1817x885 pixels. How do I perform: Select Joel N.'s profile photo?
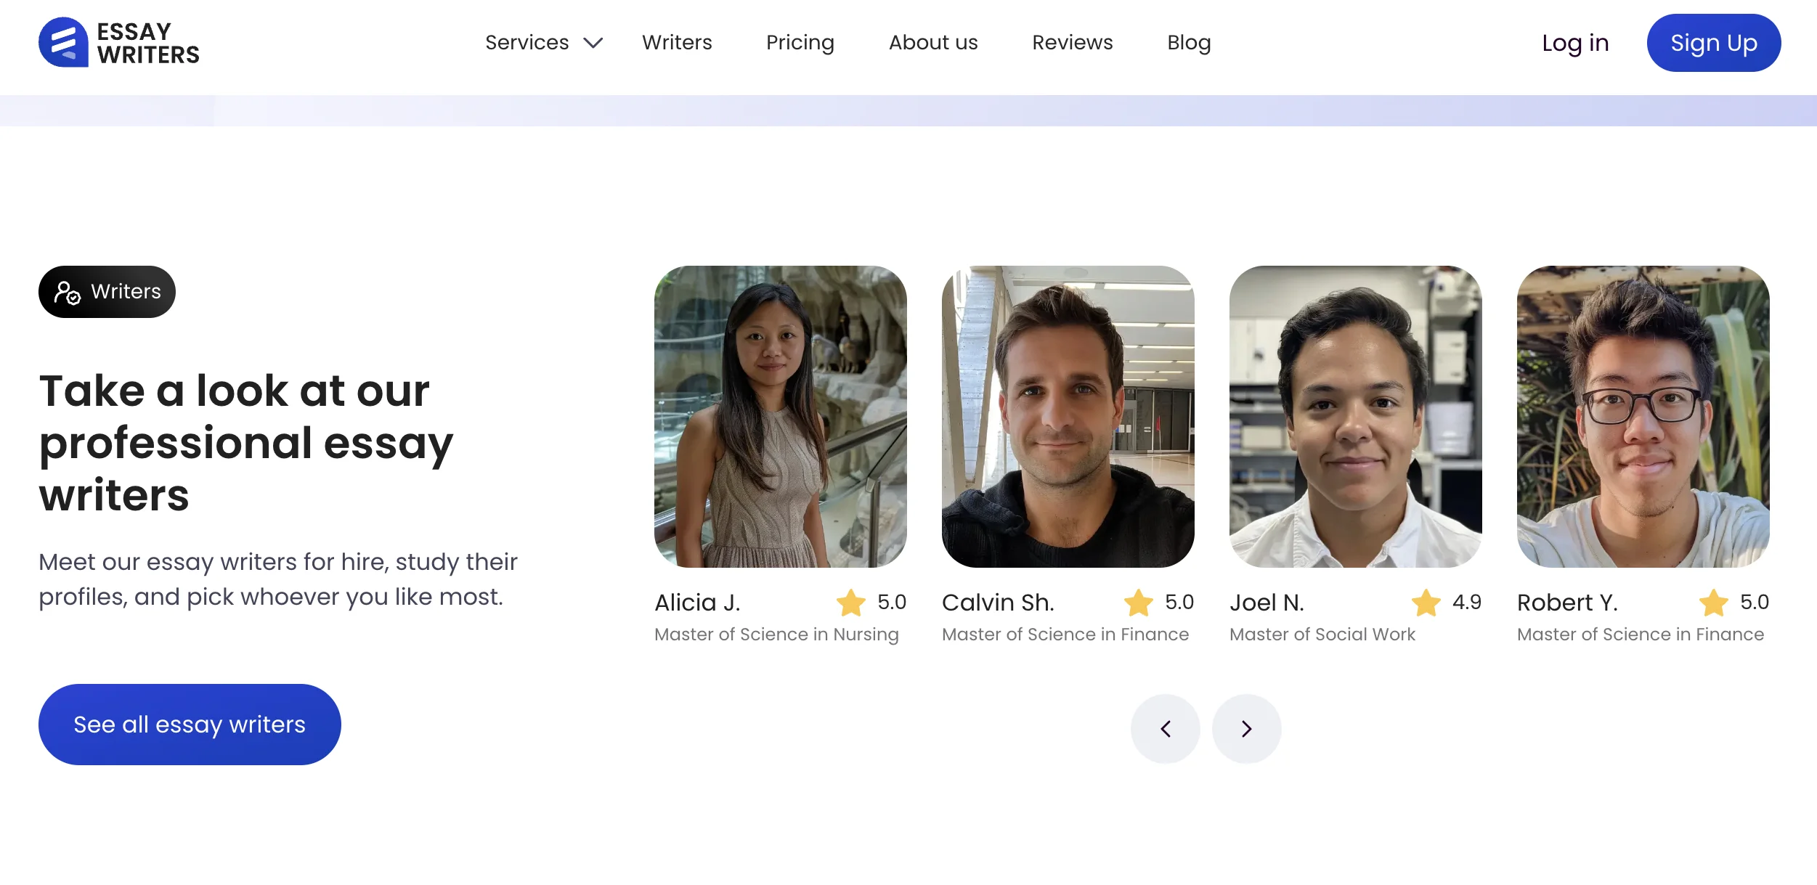(x=1355, y=417)
